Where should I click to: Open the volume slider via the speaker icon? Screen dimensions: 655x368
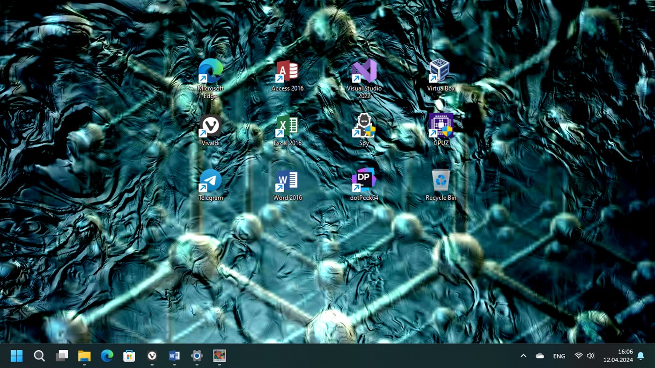pyautogui.click(x=590, y=356)
